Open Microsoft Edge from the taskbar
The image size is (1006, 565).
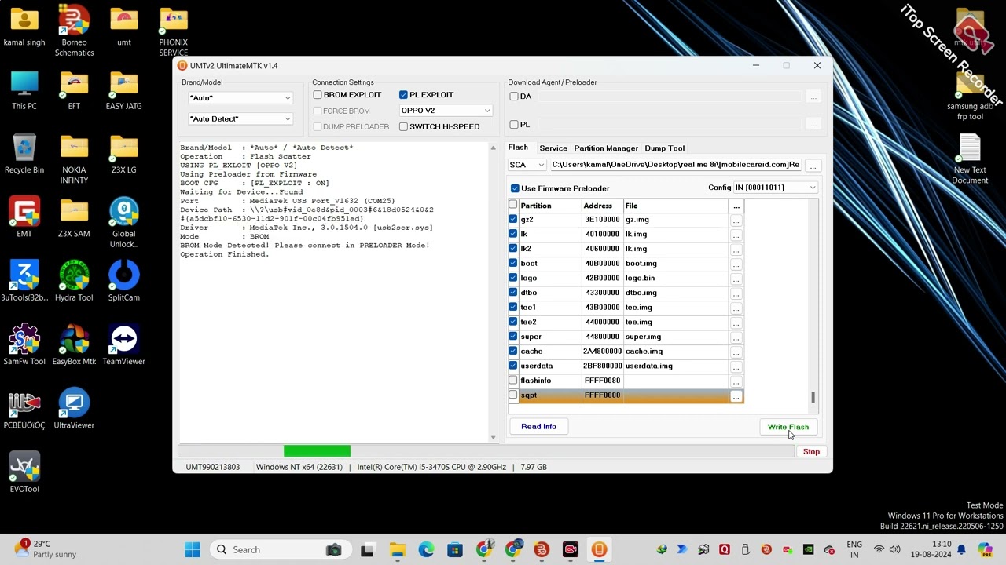[x=426, y=550]
